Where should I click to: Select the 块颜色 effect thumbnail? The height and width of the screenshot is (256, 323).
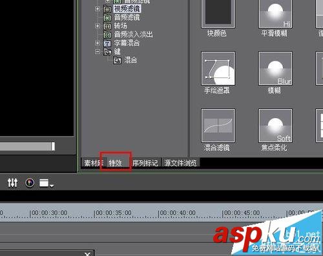(218, 14)
